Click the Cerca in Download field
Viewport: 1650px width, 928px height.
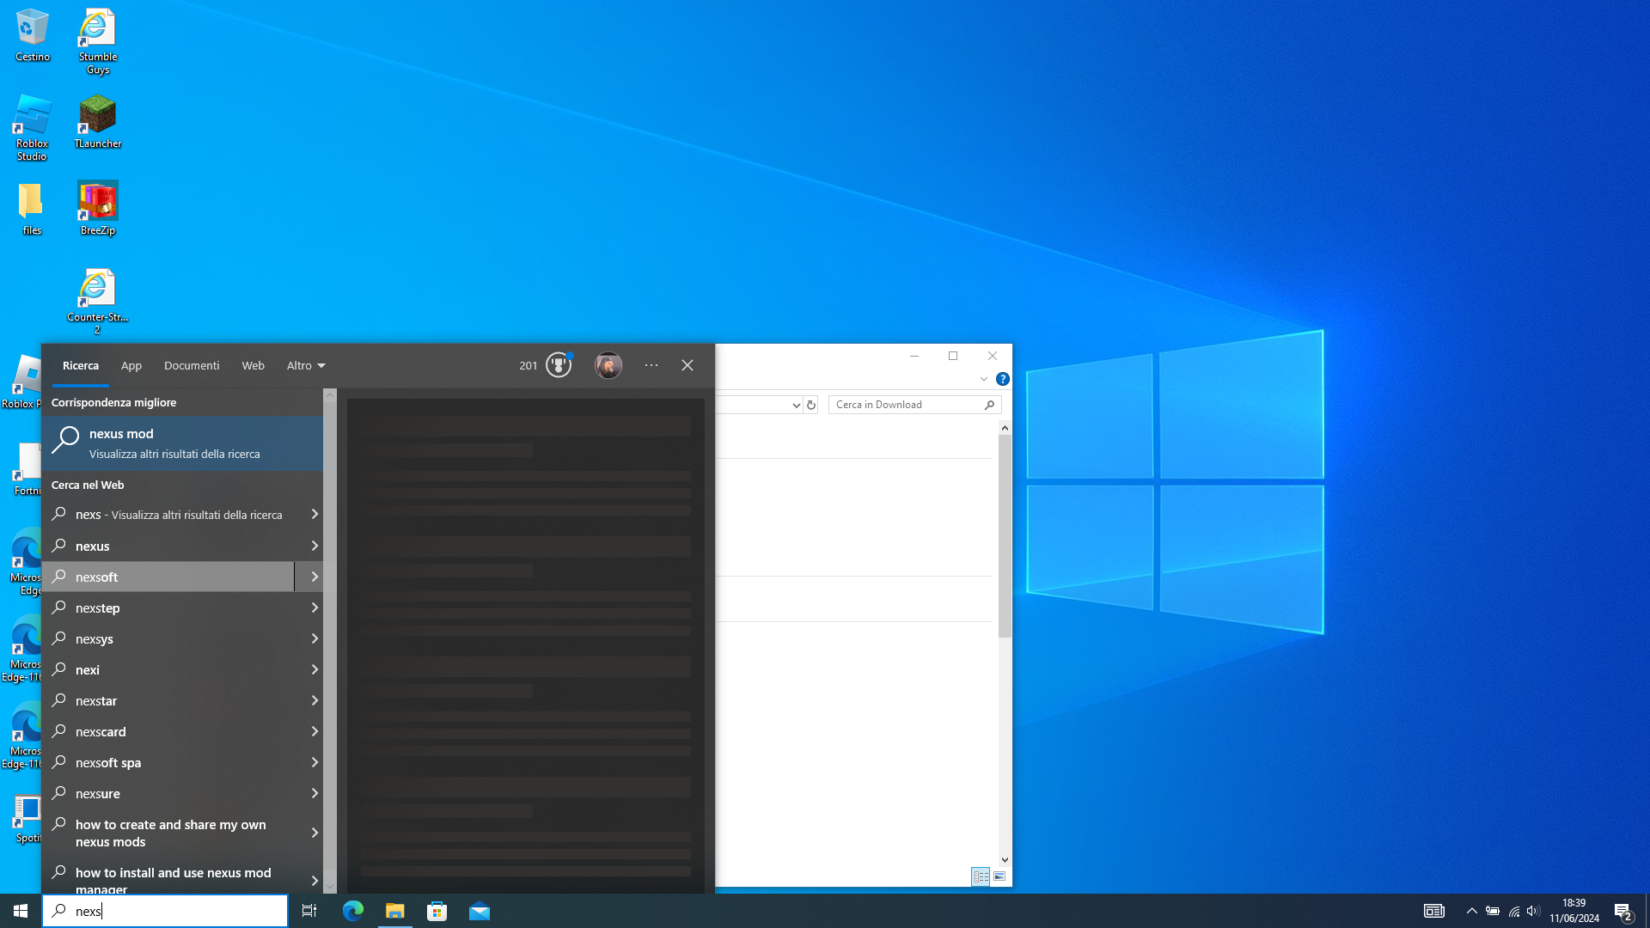pyautogui.click(x=904, y=405)
